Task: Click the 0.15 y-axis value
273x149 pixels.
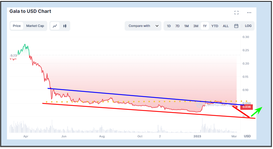Action: pos(246,77)
